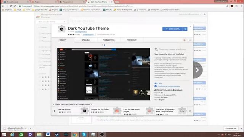Go back with the browser back arrow
The image size is (244, 137).
(x=3, y=6)
